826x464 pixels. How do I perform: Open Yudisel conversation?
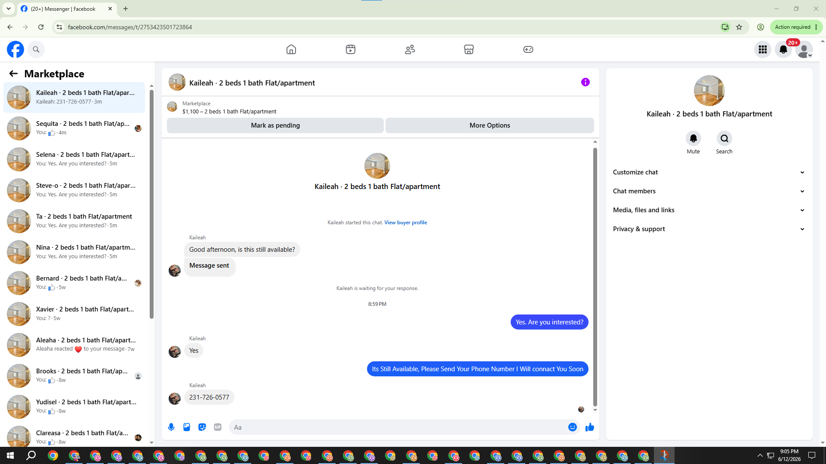pos(74,407)
